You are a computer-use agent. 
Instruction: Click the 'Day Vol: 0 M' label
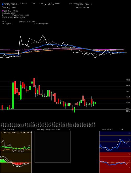point(82,8)
